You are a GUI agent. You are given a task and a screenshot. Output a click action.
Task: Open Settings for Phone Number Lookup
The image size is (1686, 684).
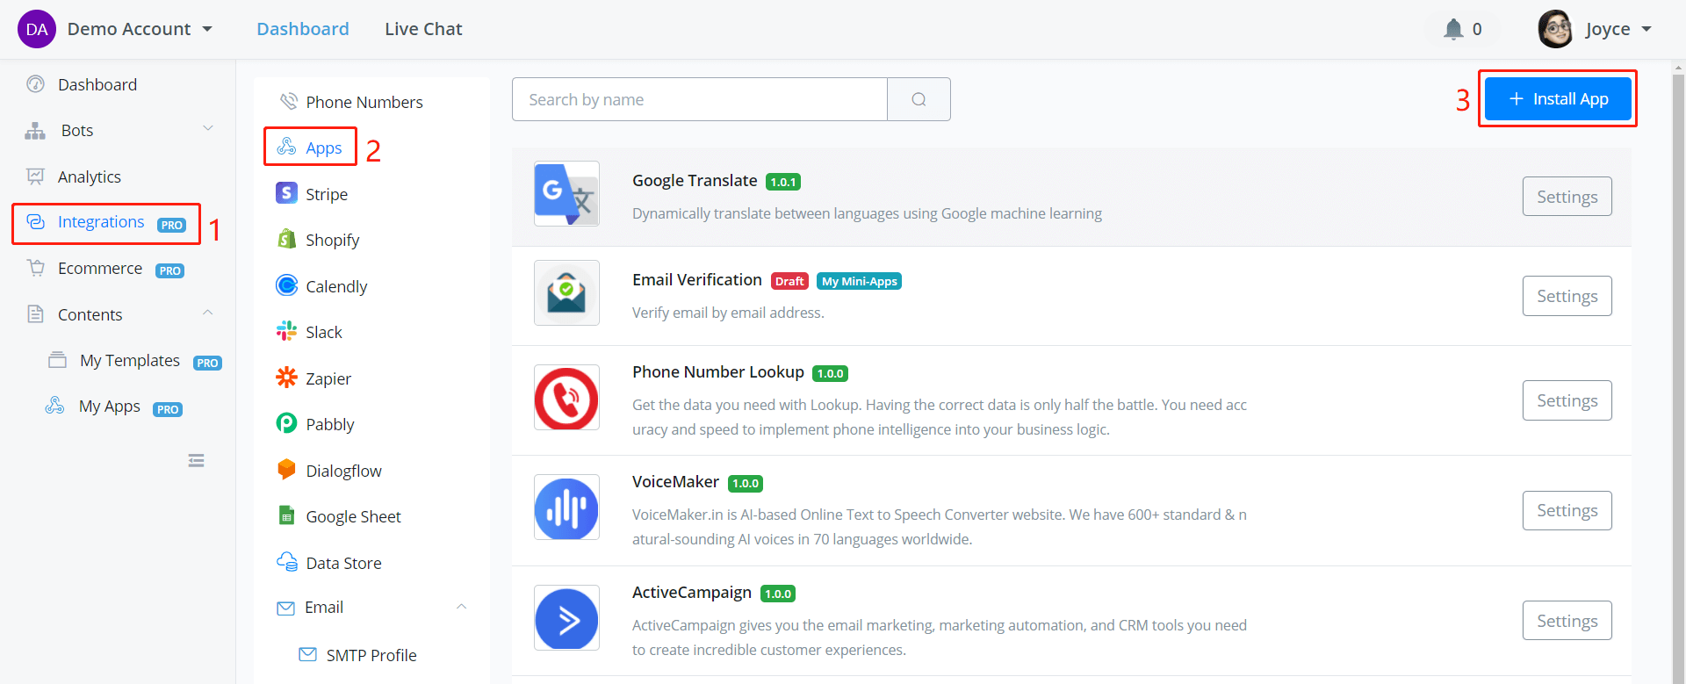tap(1567, 400)
